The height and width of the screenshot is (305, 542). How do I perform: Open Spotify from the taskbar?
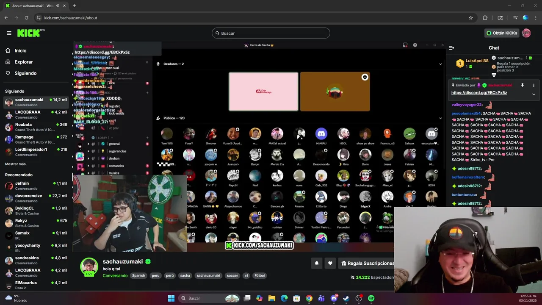coord(371,298)
